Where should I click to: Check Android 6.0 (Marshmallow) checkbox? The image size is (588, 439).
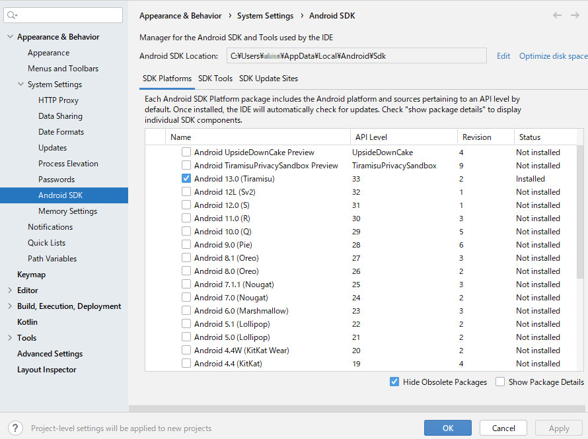tap(186, 310)
